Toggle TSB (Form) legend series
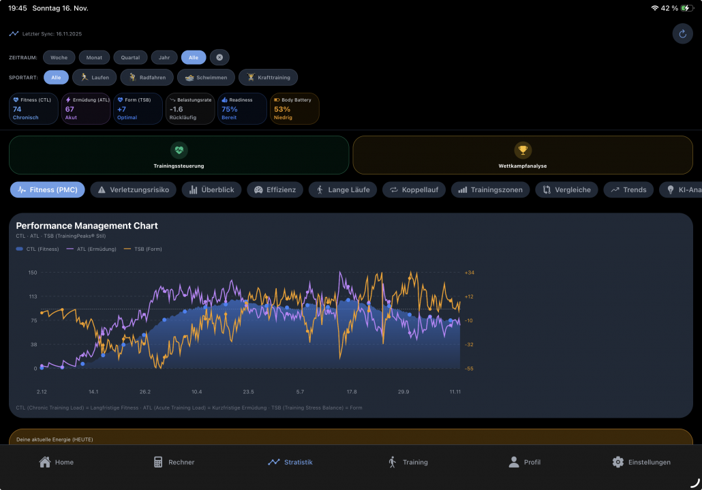This screenshot has width=702, height=490. coord(142,249)
